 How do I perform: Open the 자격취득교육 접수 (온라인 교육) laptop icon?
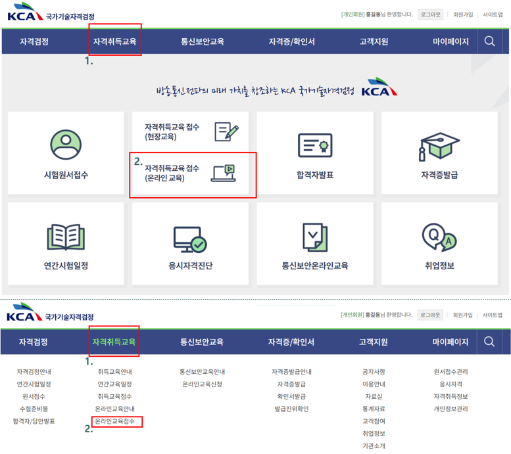[223, 173]
